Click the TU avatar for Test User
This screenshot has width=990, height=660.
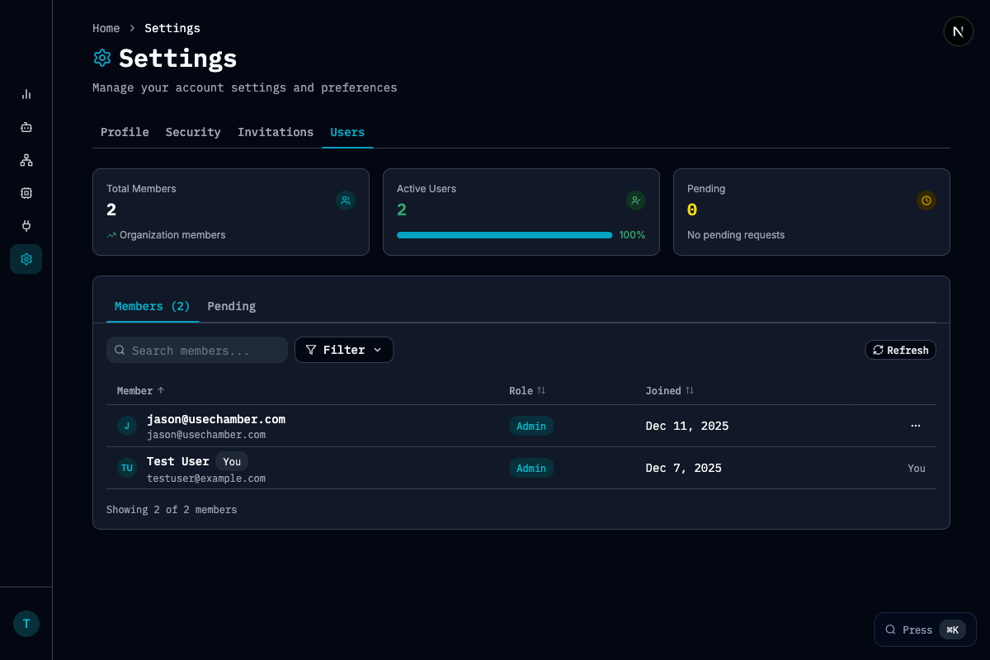click(127, 468)
